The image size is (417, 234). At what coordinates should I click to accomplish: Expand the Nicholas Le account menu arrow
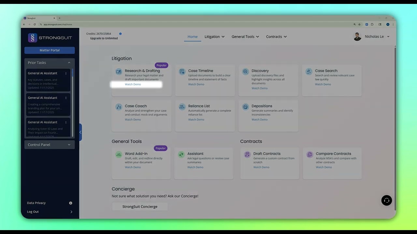point(388,37)
